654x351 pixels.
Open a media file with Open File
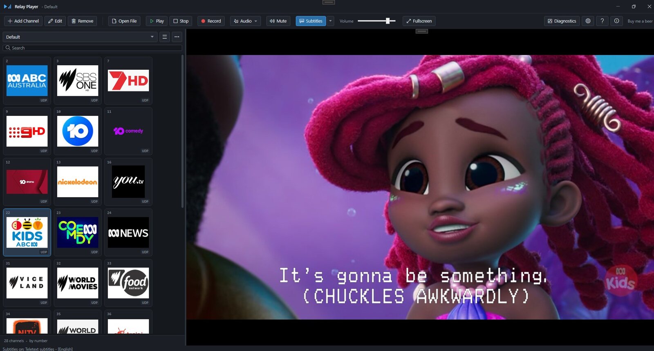(124, 21)
